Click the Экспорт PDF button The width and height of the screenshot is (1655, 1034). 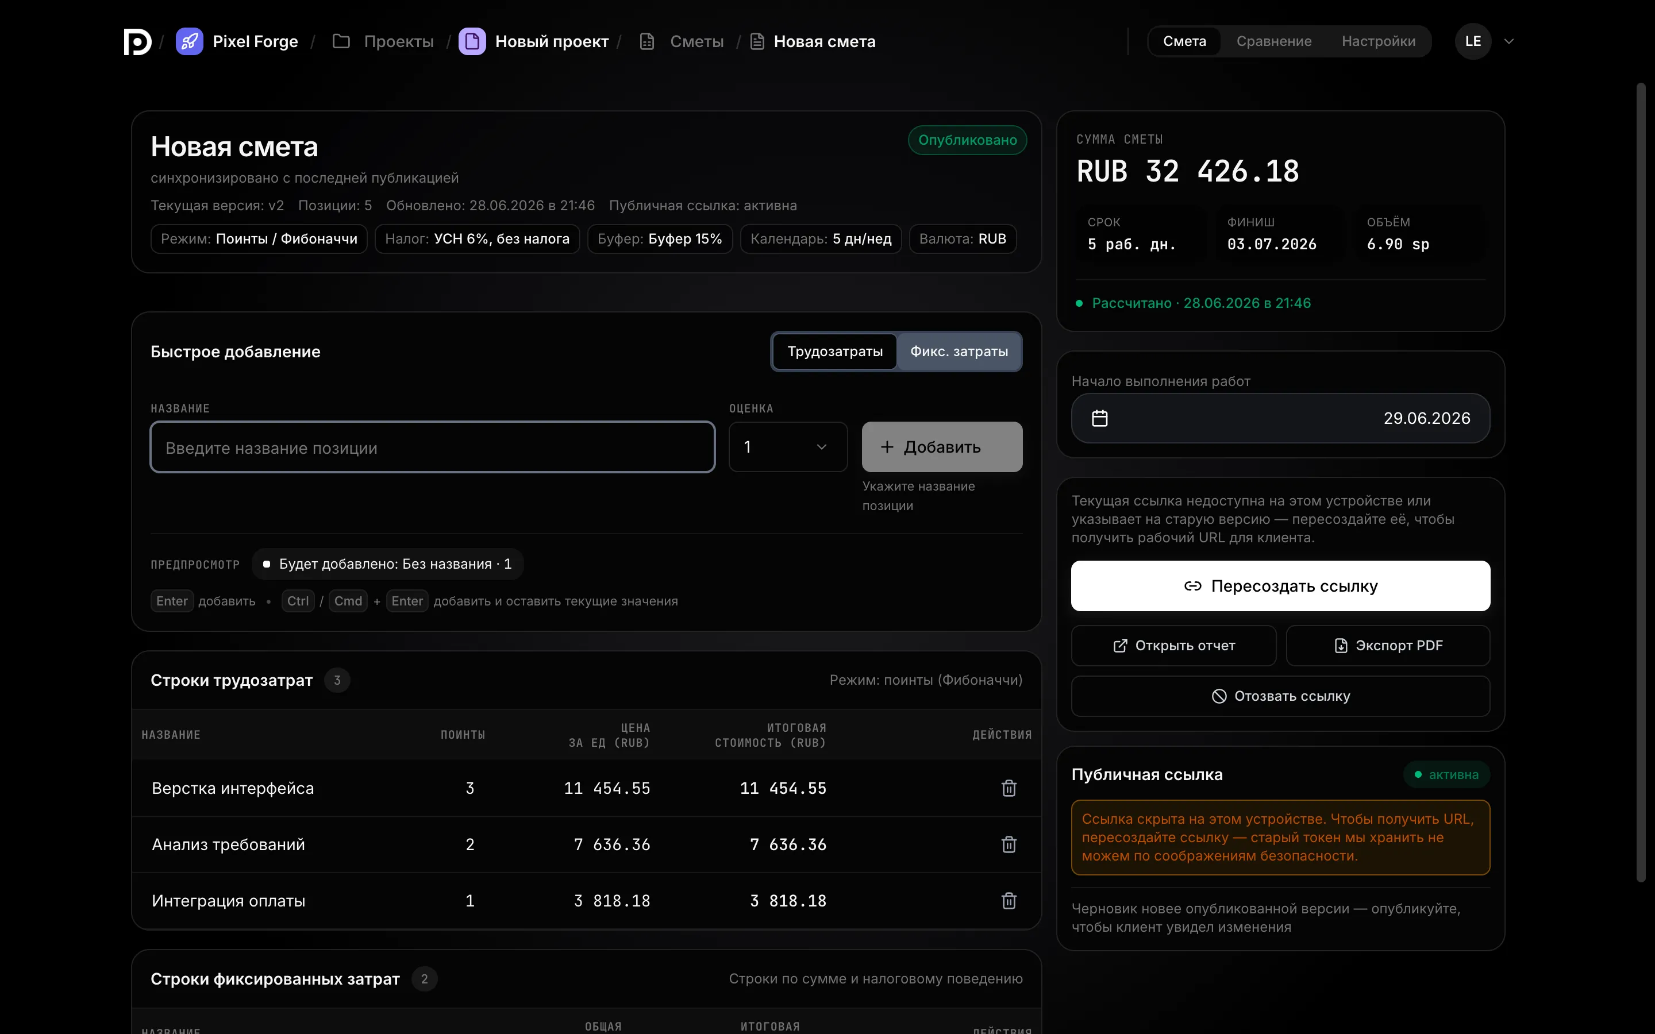(x=1388, y=646)
